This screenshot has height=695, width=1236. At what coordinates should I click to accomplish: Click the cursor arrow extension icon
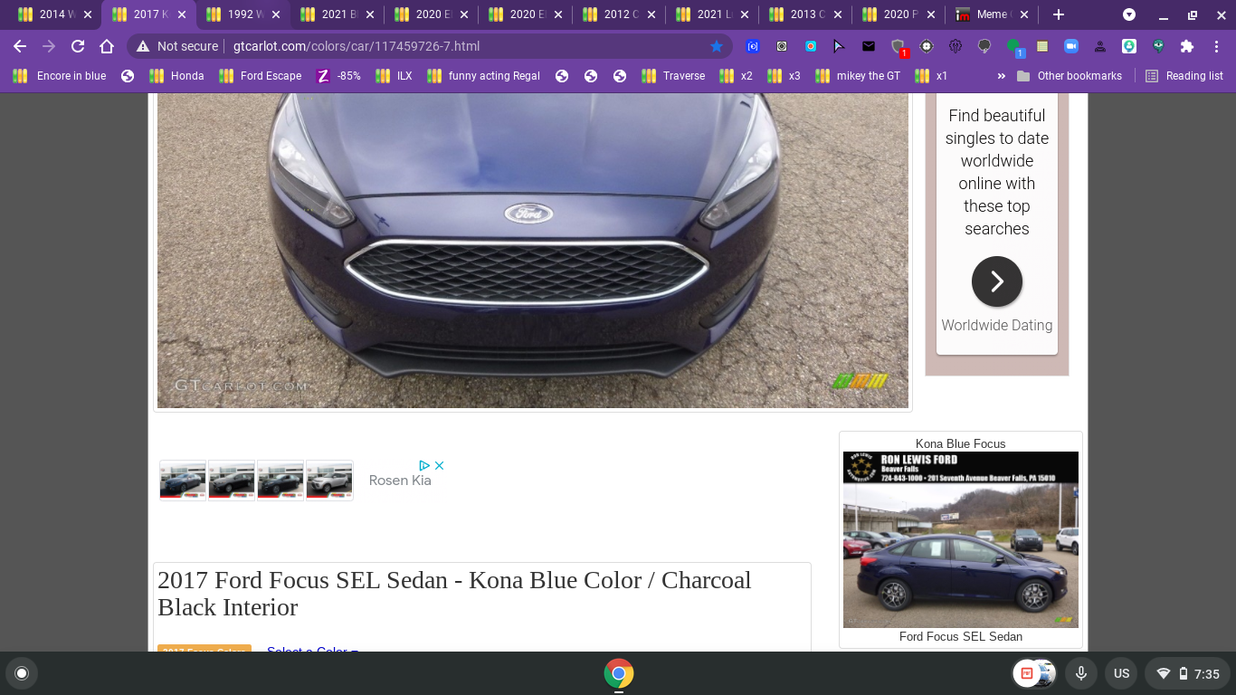coord(840,46)
